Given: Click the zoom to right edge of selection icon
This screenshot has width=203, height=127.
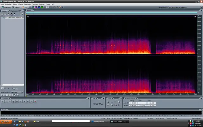Looking at the screenshot, I should pyautogui.click(x=111, y=105).
